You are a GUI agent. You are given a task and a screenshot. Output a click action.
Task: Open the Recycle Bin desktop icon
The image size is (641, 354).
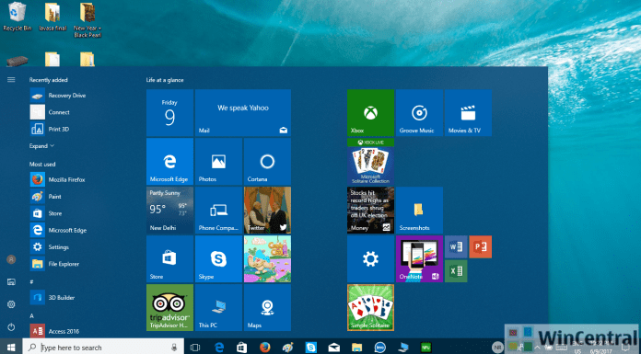[17, 17]
